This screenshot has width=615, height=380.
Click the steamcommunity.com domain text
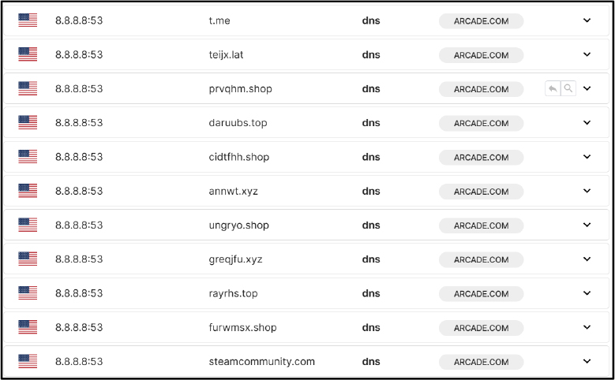tap(261, 362)
